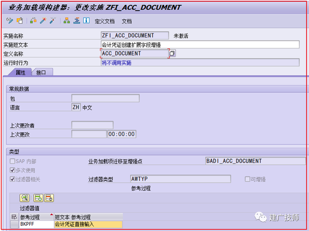309x231 pixels.
Task: Select the BKPFF row selector button
Action: click(x=14, y=224)
